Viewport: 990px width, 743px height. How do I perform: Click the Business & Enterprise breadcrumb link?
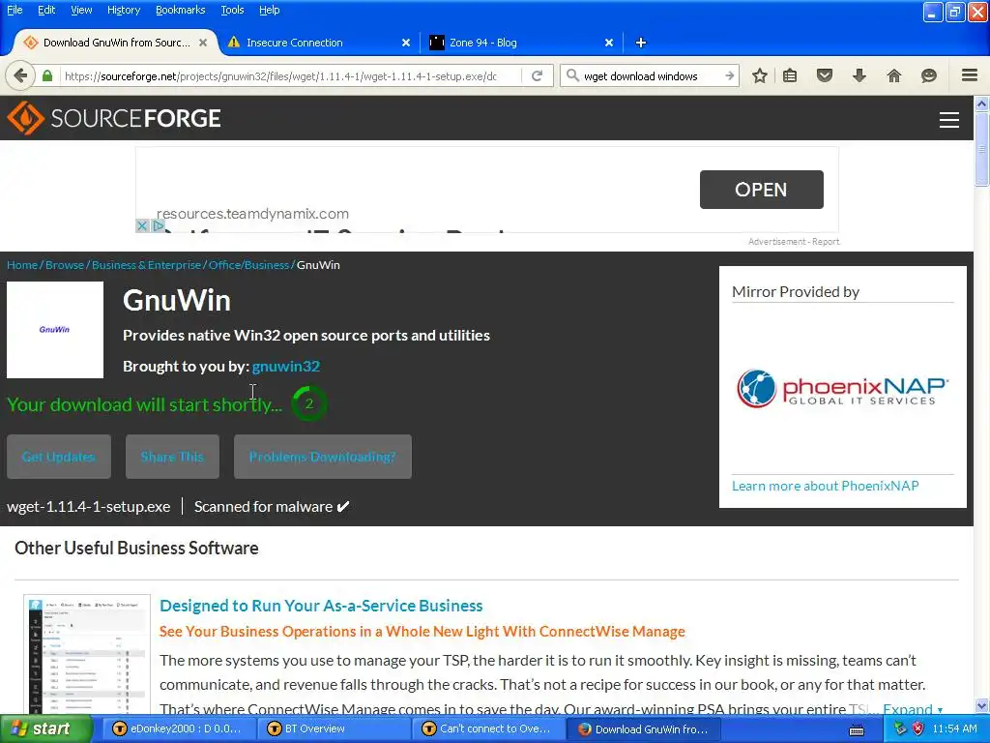[147, 265]
